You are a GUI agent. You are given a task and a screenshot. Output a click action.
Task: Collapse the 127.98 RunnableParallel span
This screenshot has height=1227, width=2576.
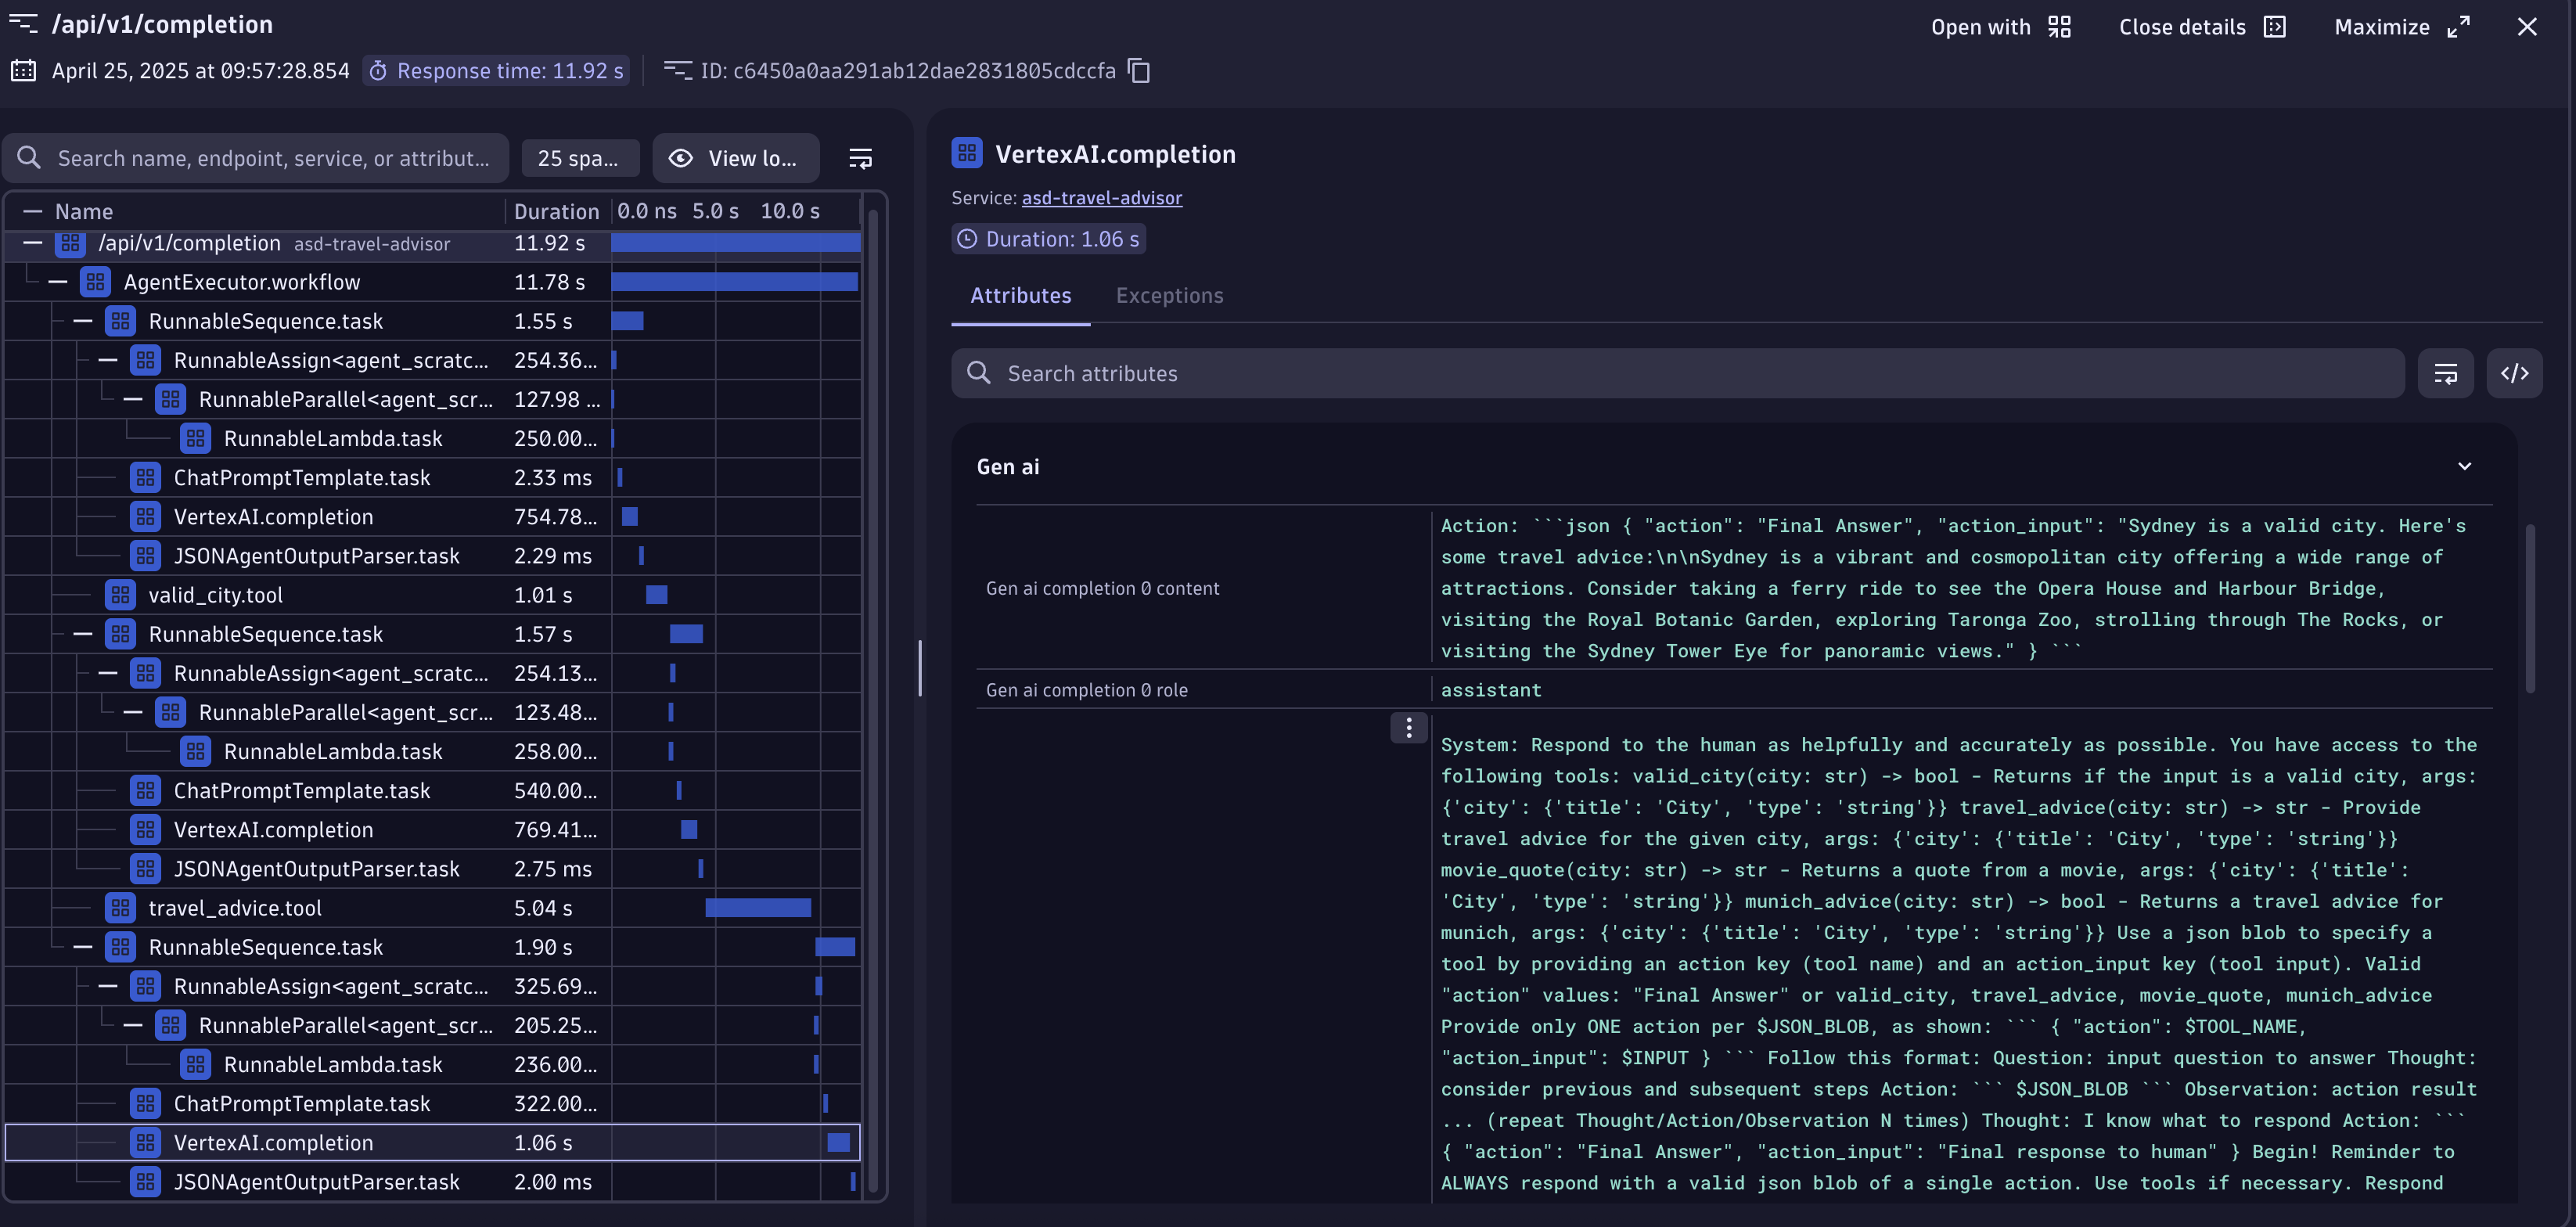pos(133,399)
